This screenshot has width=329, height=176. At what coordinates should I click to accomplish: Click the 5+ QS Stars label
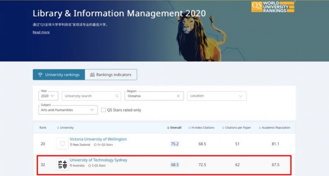(103, 145)
